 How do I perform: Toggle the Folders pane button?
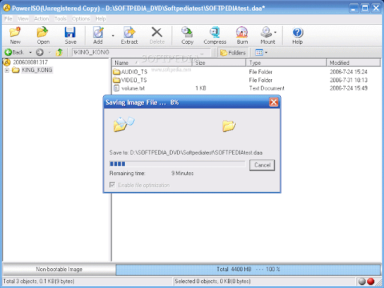click(233, 52)
